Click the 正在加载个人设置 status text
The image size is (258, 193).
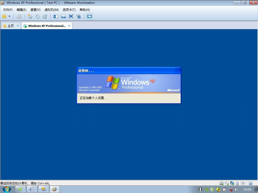[94, 98]
